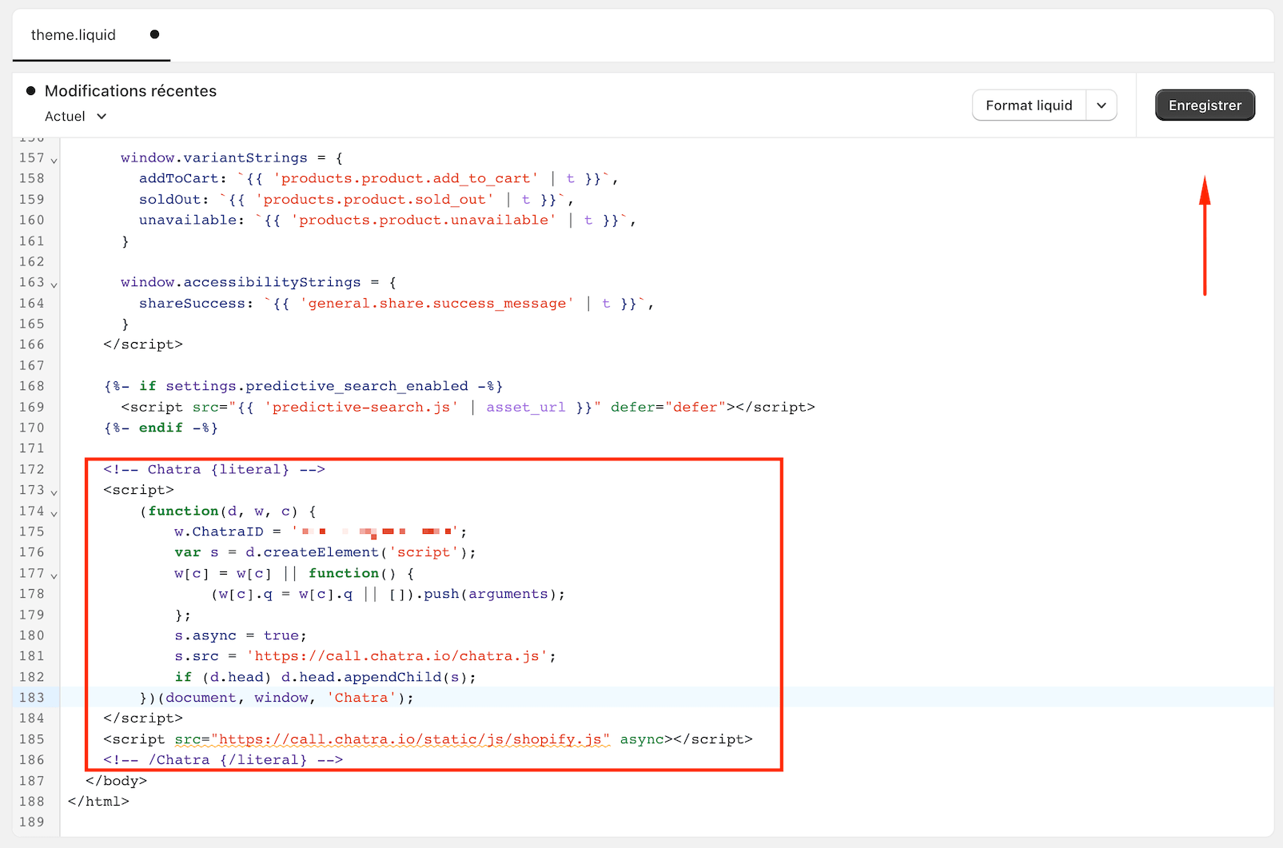Click line number 172 next to Chatra comment

point(31,469)
